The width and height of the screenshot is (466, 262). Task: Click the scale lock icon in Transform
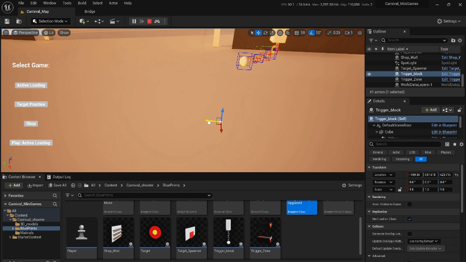(400, 190)
